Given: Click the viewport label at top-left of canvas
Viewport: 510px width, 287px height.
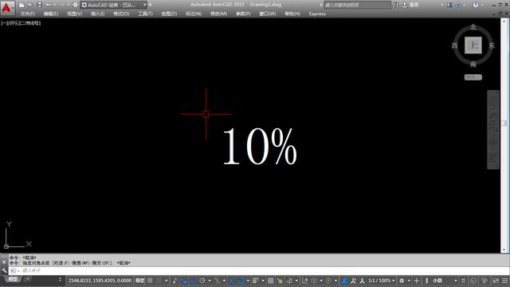Looking at the screenshot, I should click(x=21, y=23).
